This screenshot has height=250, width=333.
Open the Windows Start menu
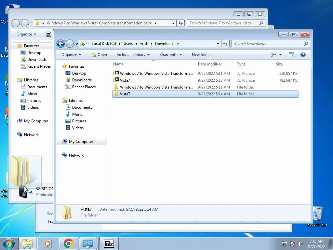[8, 243]
